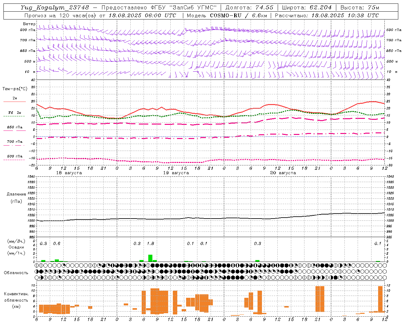Click the green precipitation bar below 1.8
The image size is (403, 322).
pyautogui.click(x=150, y=258)
